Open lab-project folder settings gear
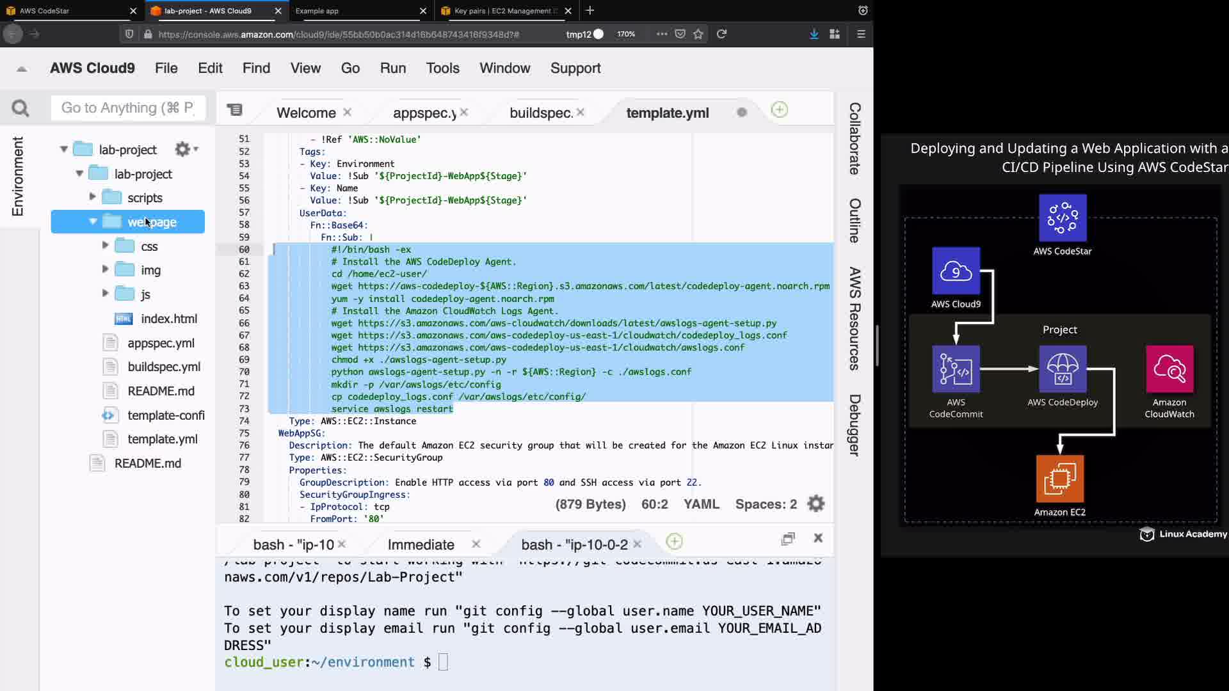The width and height of the screenshot is (1229, 691). tap(183, 149)
